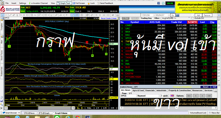The height and width of the screenshot is (118, 221).
Task: Open the Settings menu
Action: coord(23,3)
